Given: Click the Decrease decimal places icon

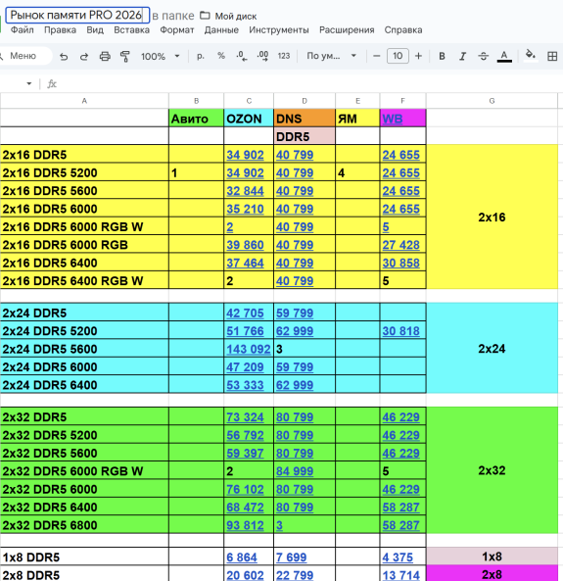Looking at the screenshot, I should 242,56.
